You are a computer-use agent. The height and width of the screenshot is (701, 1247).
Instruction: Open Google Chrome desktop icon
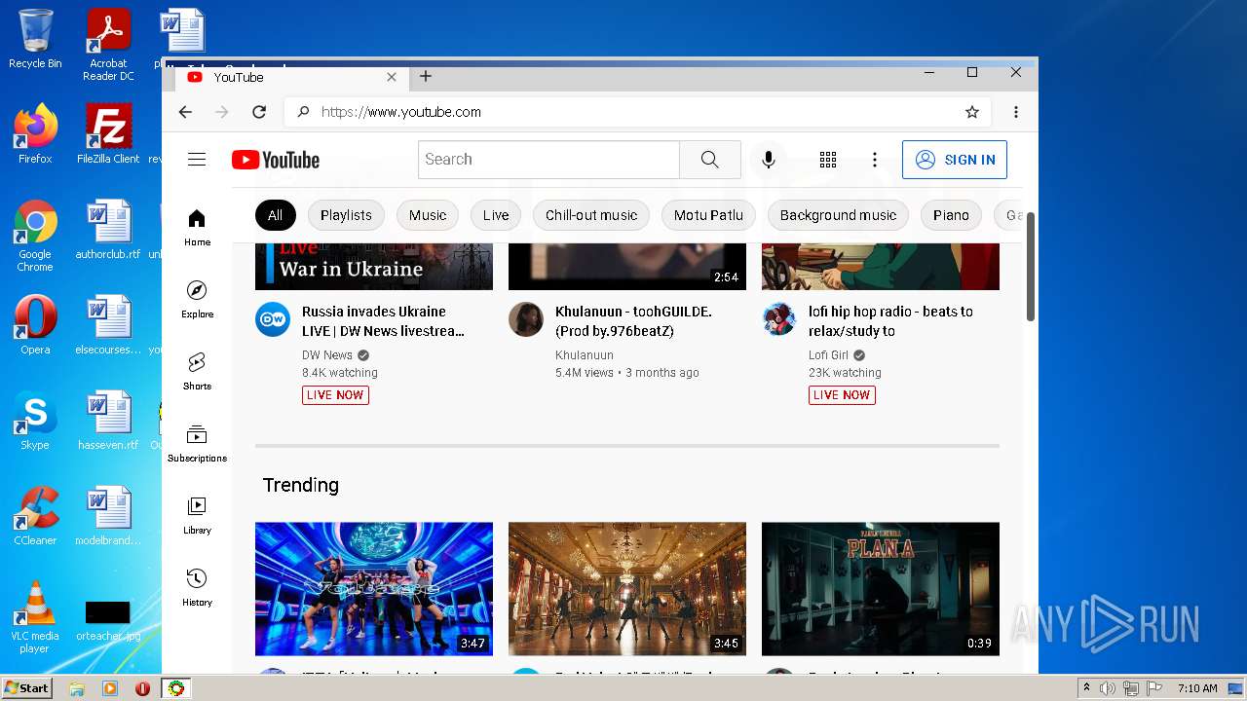[x=35, y=236]
